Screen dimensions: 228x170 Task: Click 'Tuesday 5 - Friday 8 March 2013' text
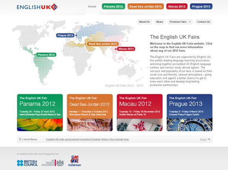(x=186, y=112)
